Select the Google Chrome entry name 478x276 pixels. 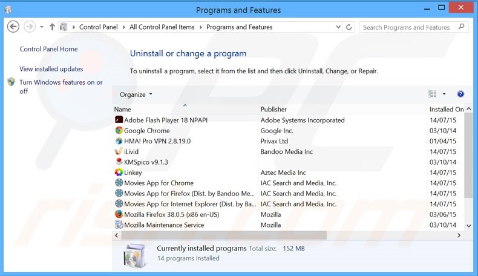click(146, 131)
